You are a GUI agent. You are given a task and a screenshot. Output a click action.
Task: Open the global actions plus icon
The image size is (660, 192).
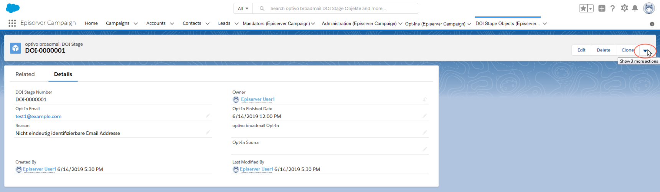(602, 8)
